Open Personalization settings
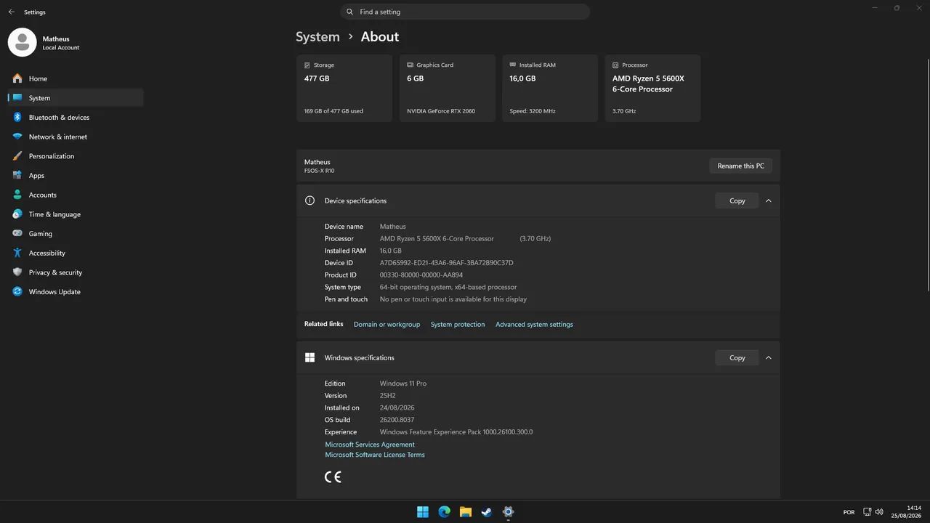The image size is (930, 523). tap(76, 156)
